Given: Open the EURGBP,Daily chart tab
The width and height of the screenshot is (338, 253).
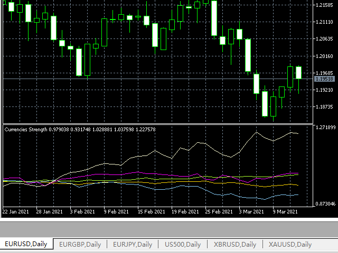Looking at the screenshot, I should [x=80, y=244].
